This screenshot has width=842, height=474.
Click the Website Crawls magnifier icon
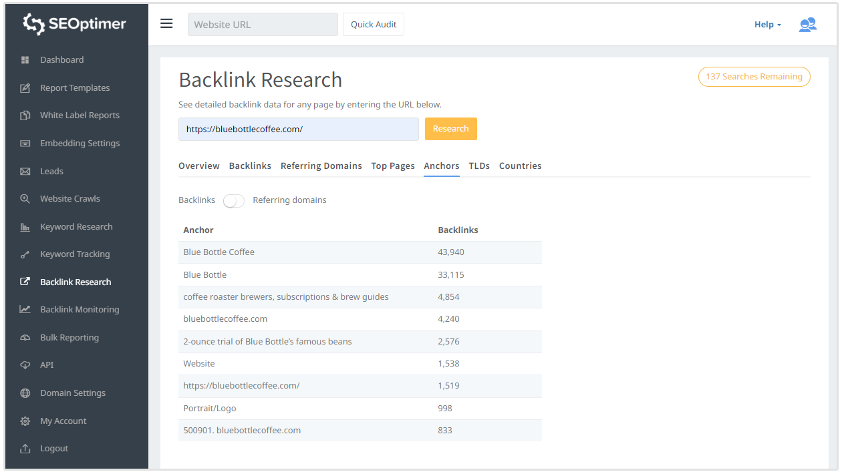(25, 199)
